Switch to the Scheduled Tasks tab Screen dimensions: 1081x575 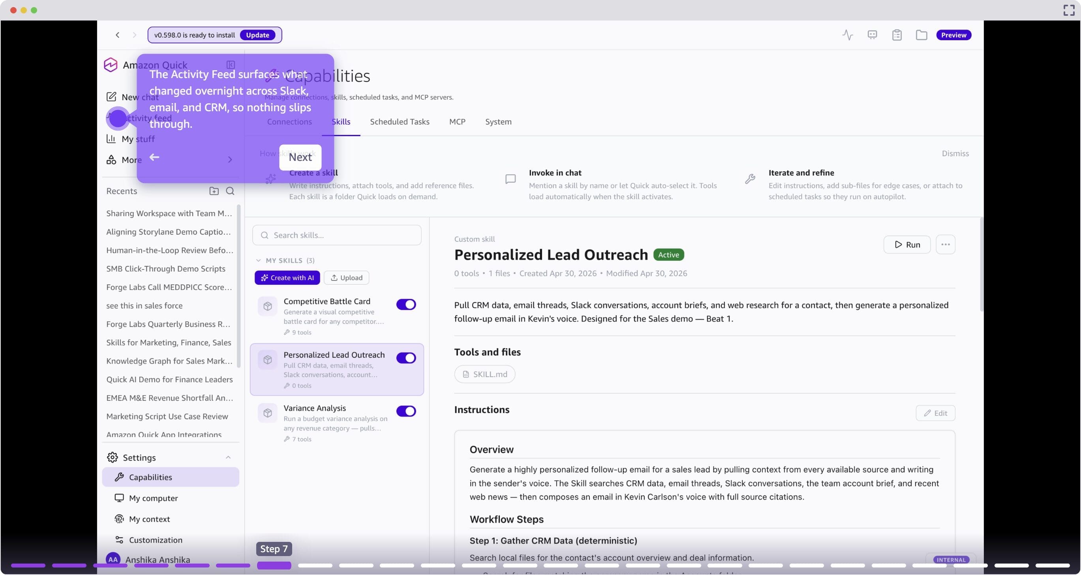click(400, 121)
